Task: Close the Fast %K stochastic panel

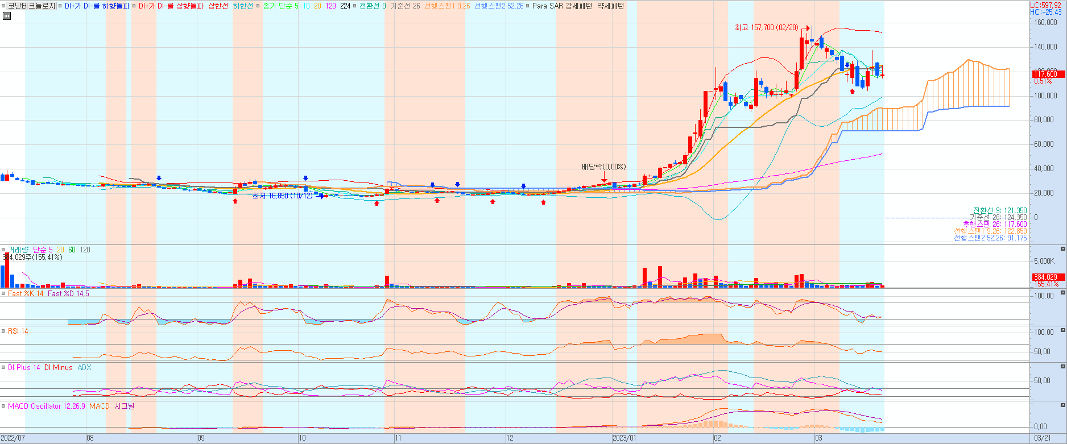Action: tap(1062, 293)
